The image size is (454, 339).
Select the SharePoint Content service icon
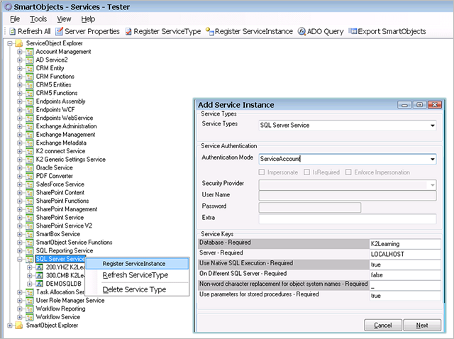(29, 193)
